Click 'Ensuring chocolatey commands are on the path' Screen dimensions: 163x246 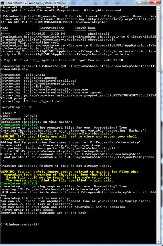(x=43, y=213)
